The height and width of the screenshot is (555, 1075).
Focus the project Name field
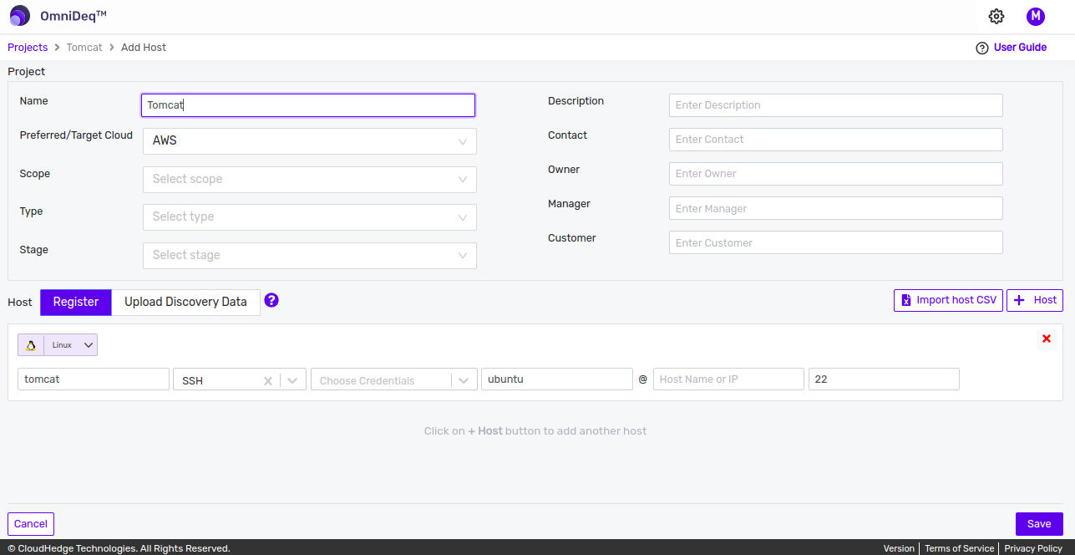(308, 105)
